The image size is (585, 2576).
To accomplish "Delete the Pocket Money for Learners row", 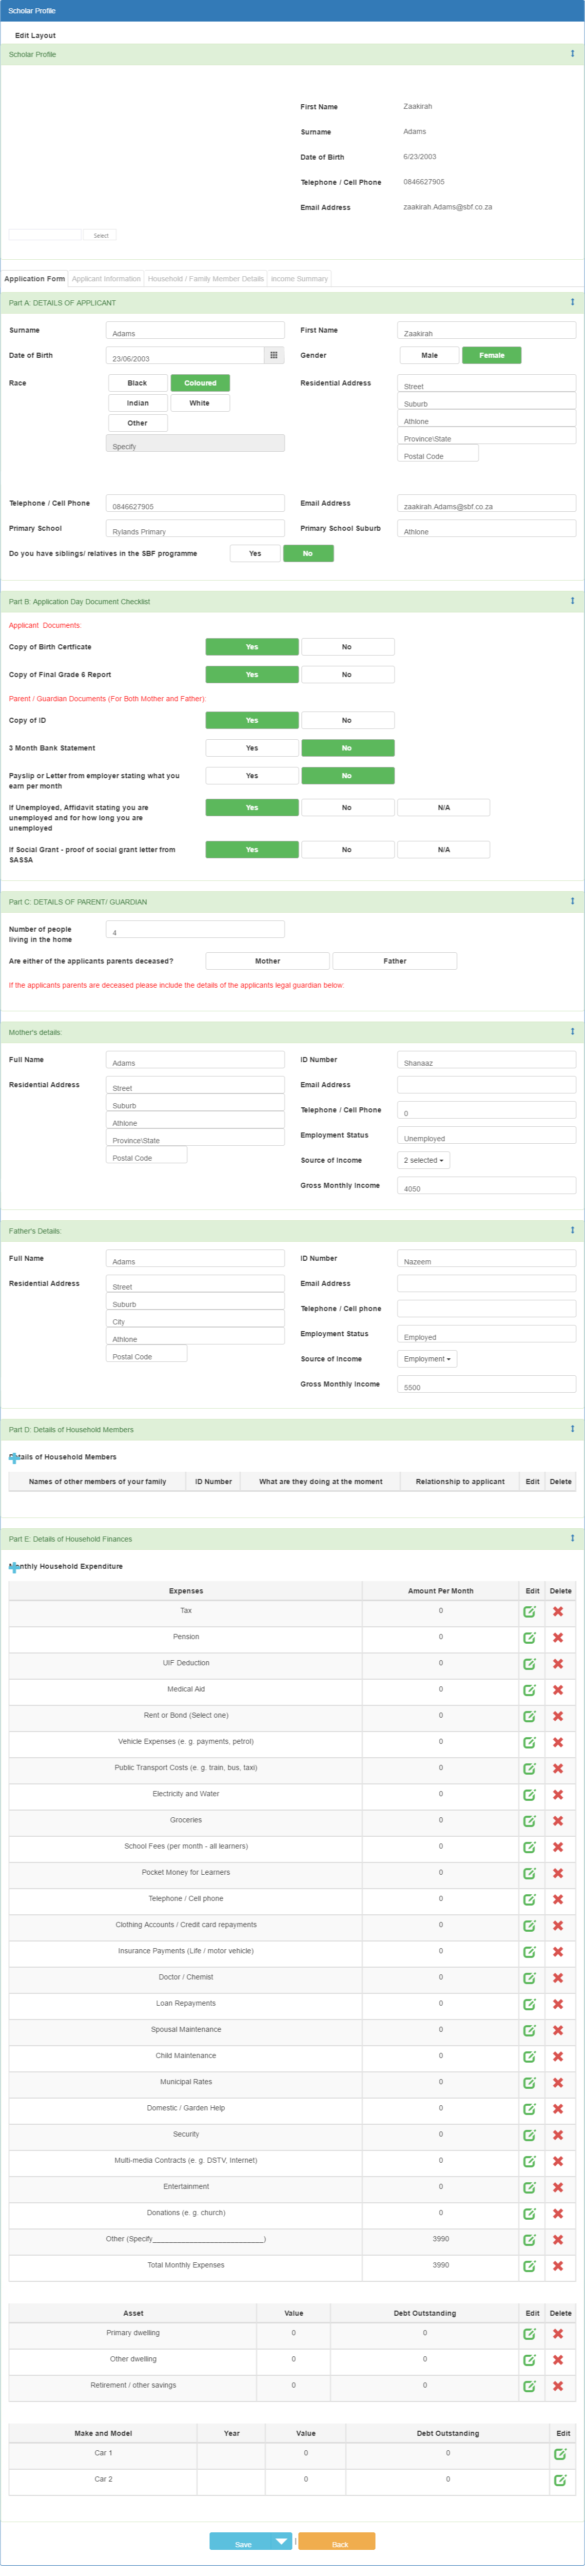I will coord(558,1873).
